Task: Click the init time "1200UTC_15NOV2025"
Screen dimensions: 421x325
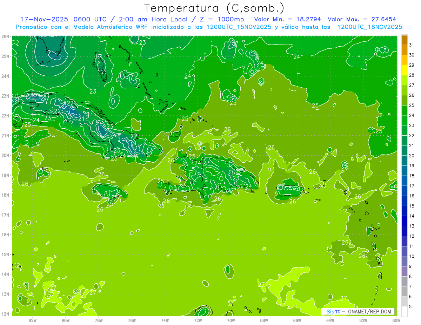Action: [239, 27]
